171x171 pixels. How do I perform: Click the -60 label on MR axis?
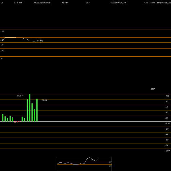coord(167,140)
